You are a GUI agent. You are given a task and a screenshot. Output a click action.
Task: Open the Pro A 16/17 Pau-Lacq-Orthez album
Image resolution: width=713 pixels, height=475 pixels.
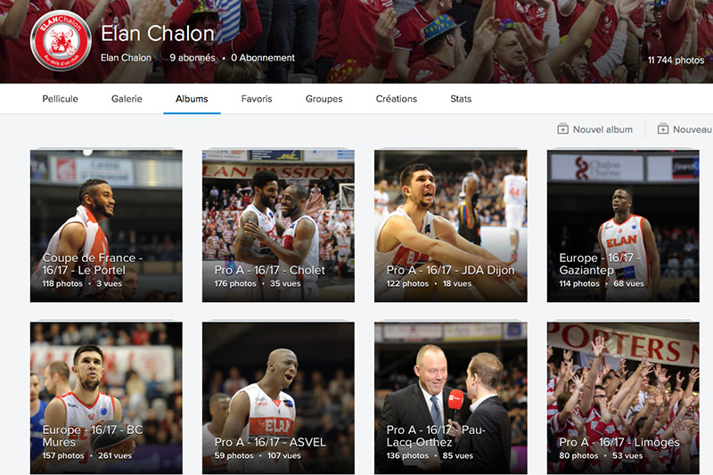(451, 398)
